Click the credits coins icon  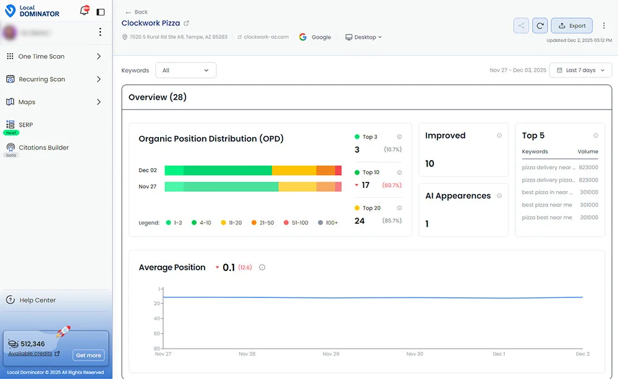pyautogui.click(x=14, y=344)
